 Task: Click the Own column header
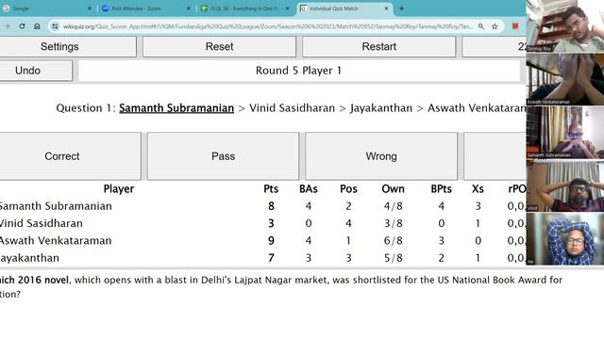point(393,188)
